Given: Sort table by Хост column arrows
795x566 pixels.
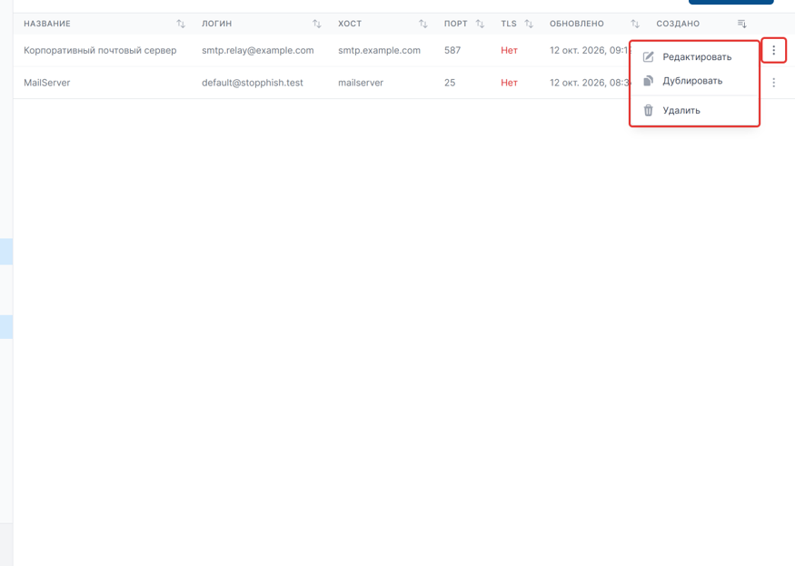Looking at the screenshot, I should pos(422,24).
